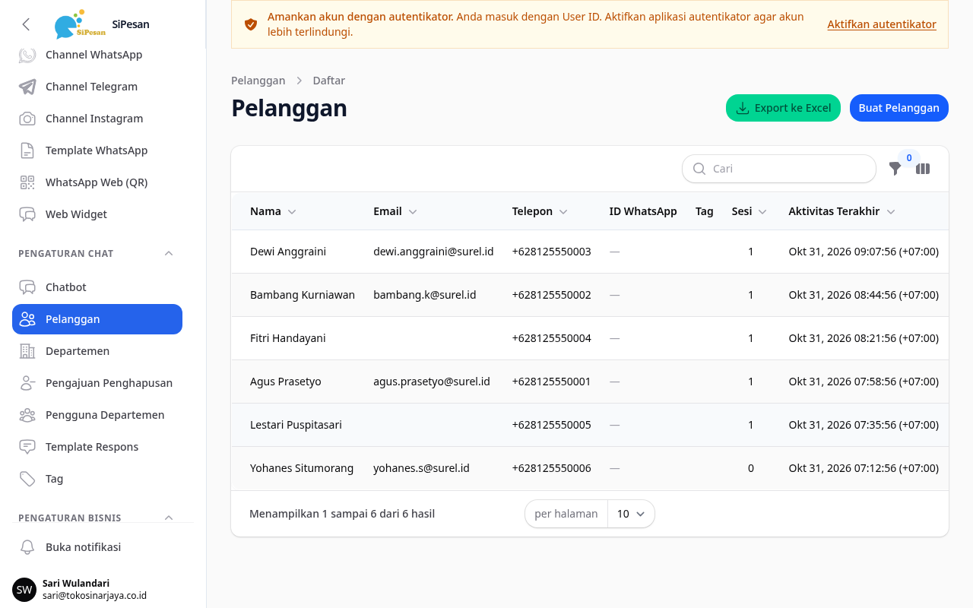Sort table by Nama column

click(273, 211)
